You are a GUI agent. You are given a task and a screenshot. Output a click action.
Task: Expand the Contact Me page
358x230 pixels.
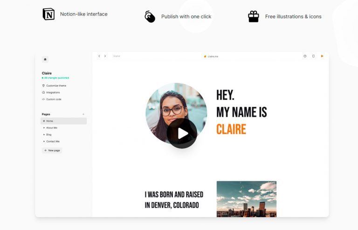coord(44,141)
